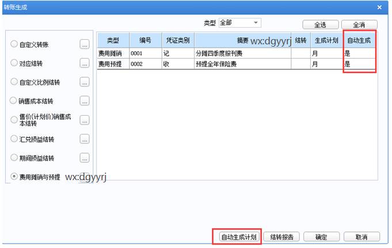Screen dimensions: 392x248
Task: Click the 凭证类别 column header
Action: [178, 40]
